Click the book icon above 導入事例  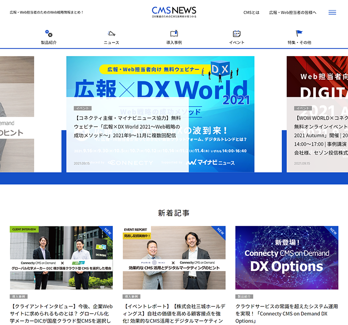point(174,33)
